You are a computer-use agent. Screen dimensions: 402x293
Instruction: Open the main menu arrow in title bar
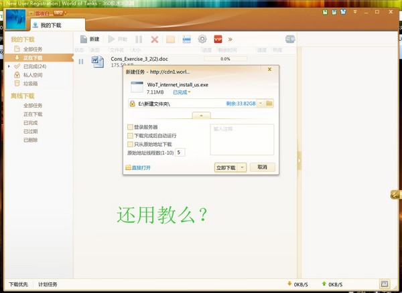click(x=355, y=12)
